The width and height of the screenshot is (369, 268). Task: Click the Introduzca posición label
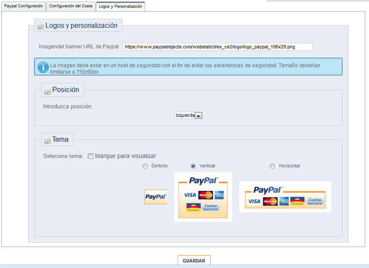68,106
